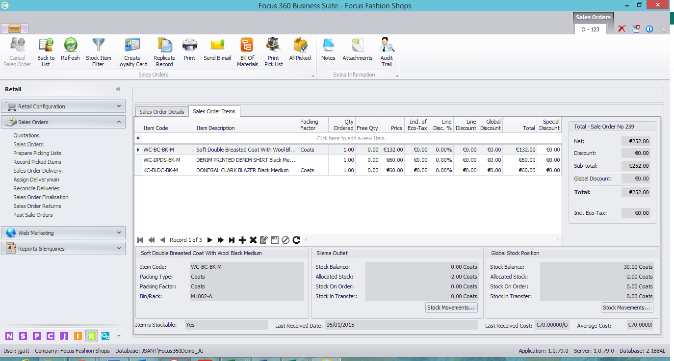This screenshot has width=674, height=361.
Task: Open the Sales Orders ribbon group launcher
Action: click(313, 76)
